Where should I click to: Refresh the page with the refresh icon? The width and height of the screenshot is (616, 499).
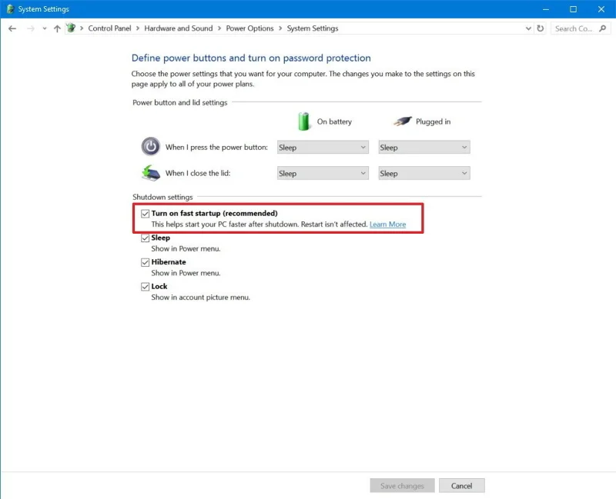click(539, 28)
